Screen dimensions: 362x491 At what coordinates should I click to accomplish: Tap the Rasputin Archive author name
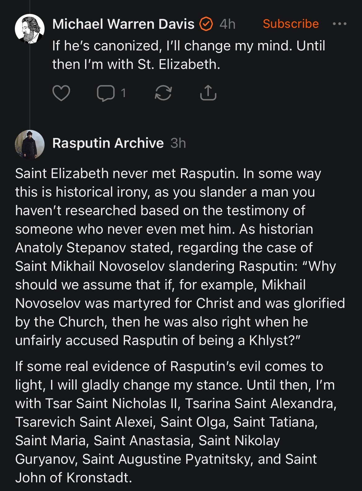[108, 143]
